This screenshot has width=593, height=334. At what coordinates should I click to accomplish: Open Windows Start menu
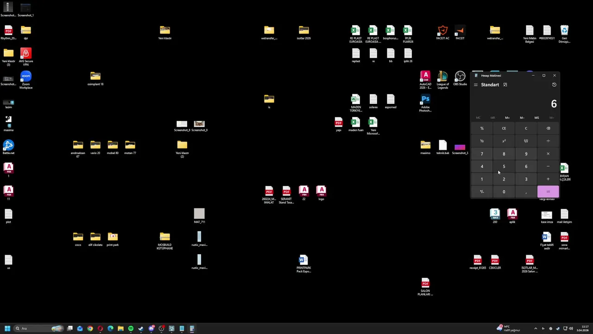point(7,328)
